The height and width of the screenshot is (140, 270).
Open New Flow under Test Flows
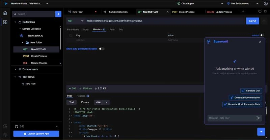[x=30, y=84]
